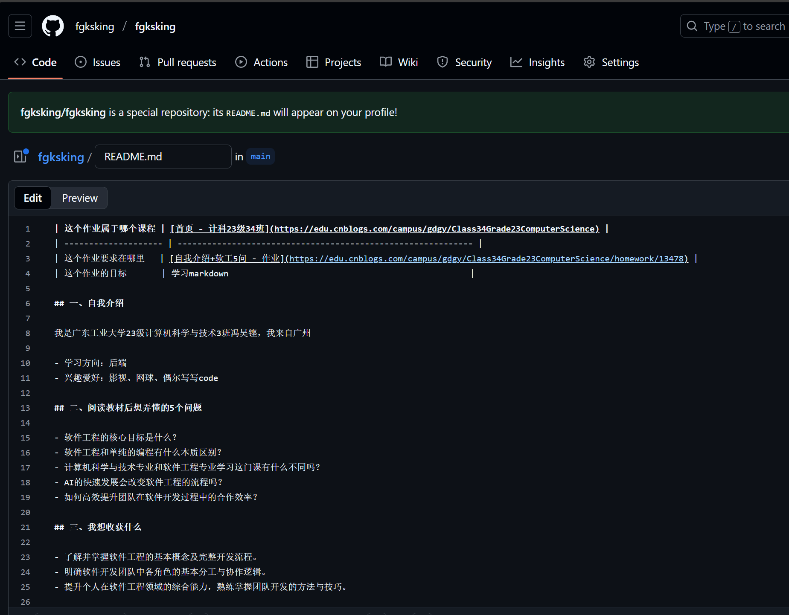Viewport: 789px width, 615px height.
Task: Open the Settings tab
Action: point(611,62)
